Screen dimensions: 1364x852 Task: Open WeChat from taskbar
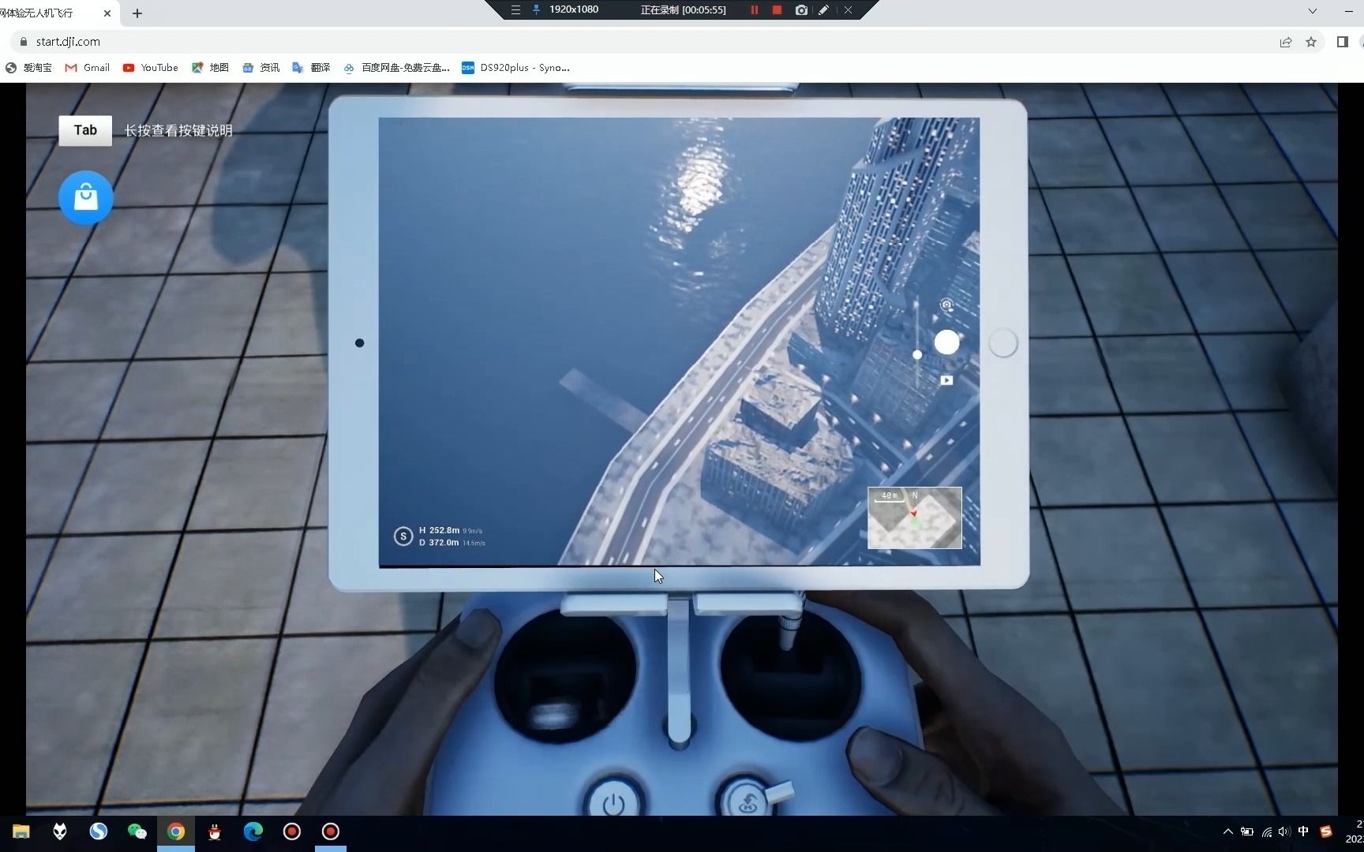[137, 831]
